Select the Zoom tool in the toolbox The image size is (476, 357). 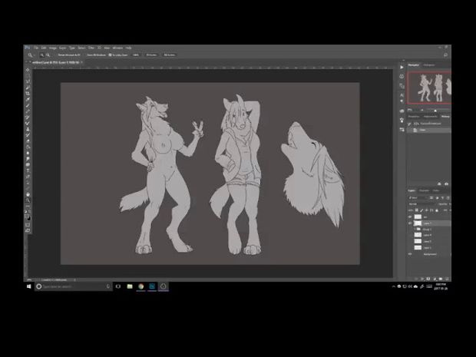(x=28, y=200)
